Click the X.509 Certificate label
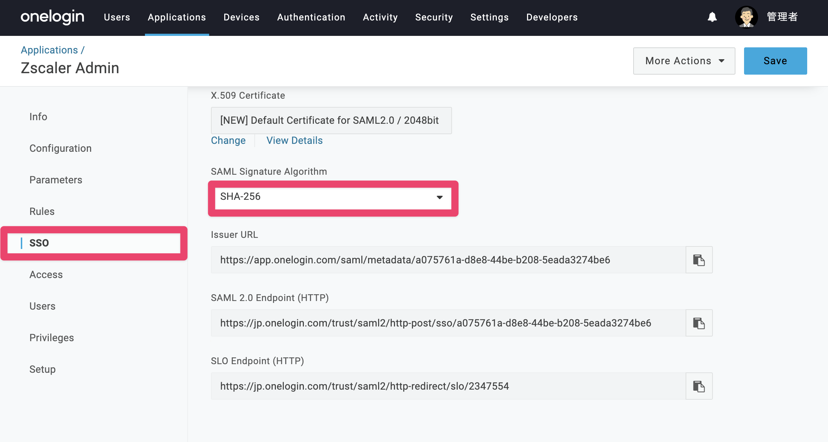Viewport: 828px width, 442px height. click(248, 95)
